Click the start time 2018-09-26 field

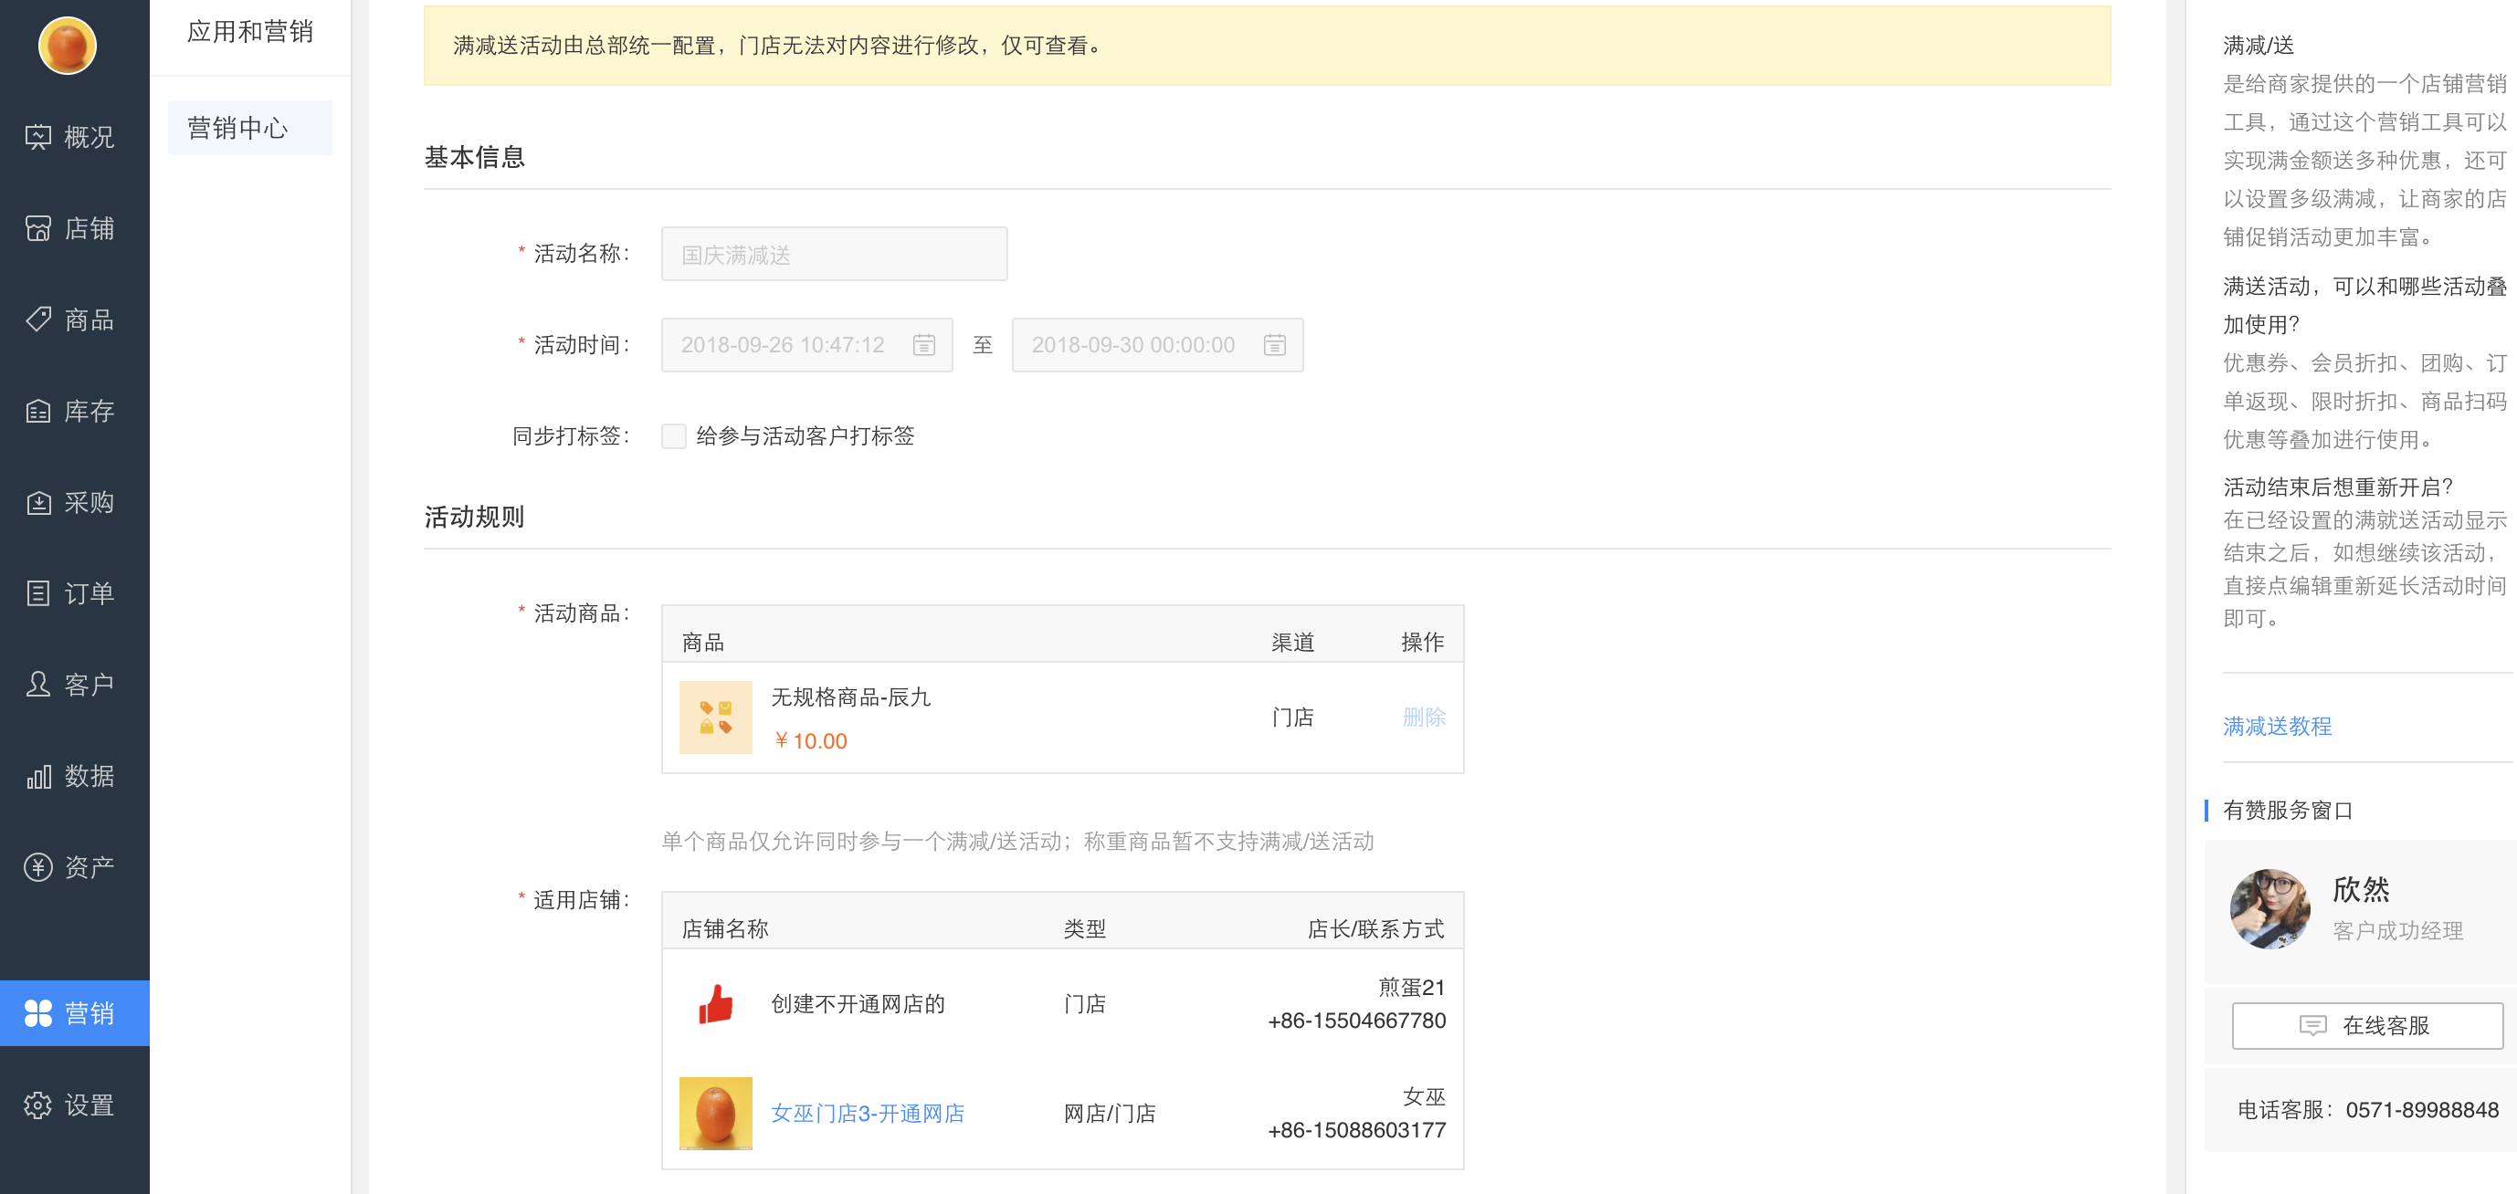(806, 345)
